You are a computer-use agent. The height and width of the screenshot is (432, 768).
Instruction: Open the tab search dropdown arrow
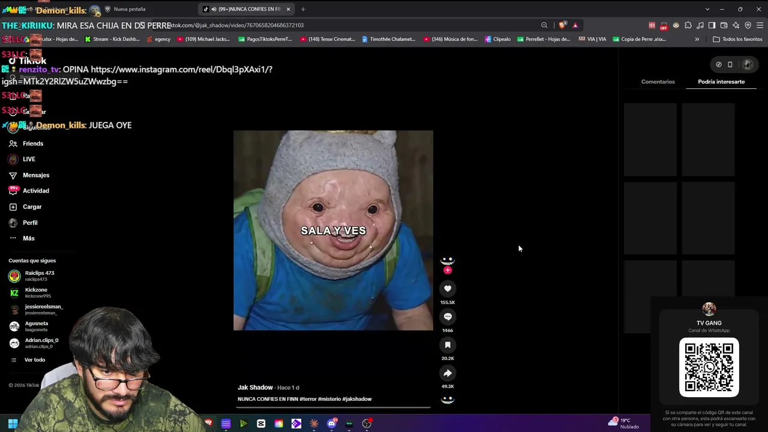(707, 9)
